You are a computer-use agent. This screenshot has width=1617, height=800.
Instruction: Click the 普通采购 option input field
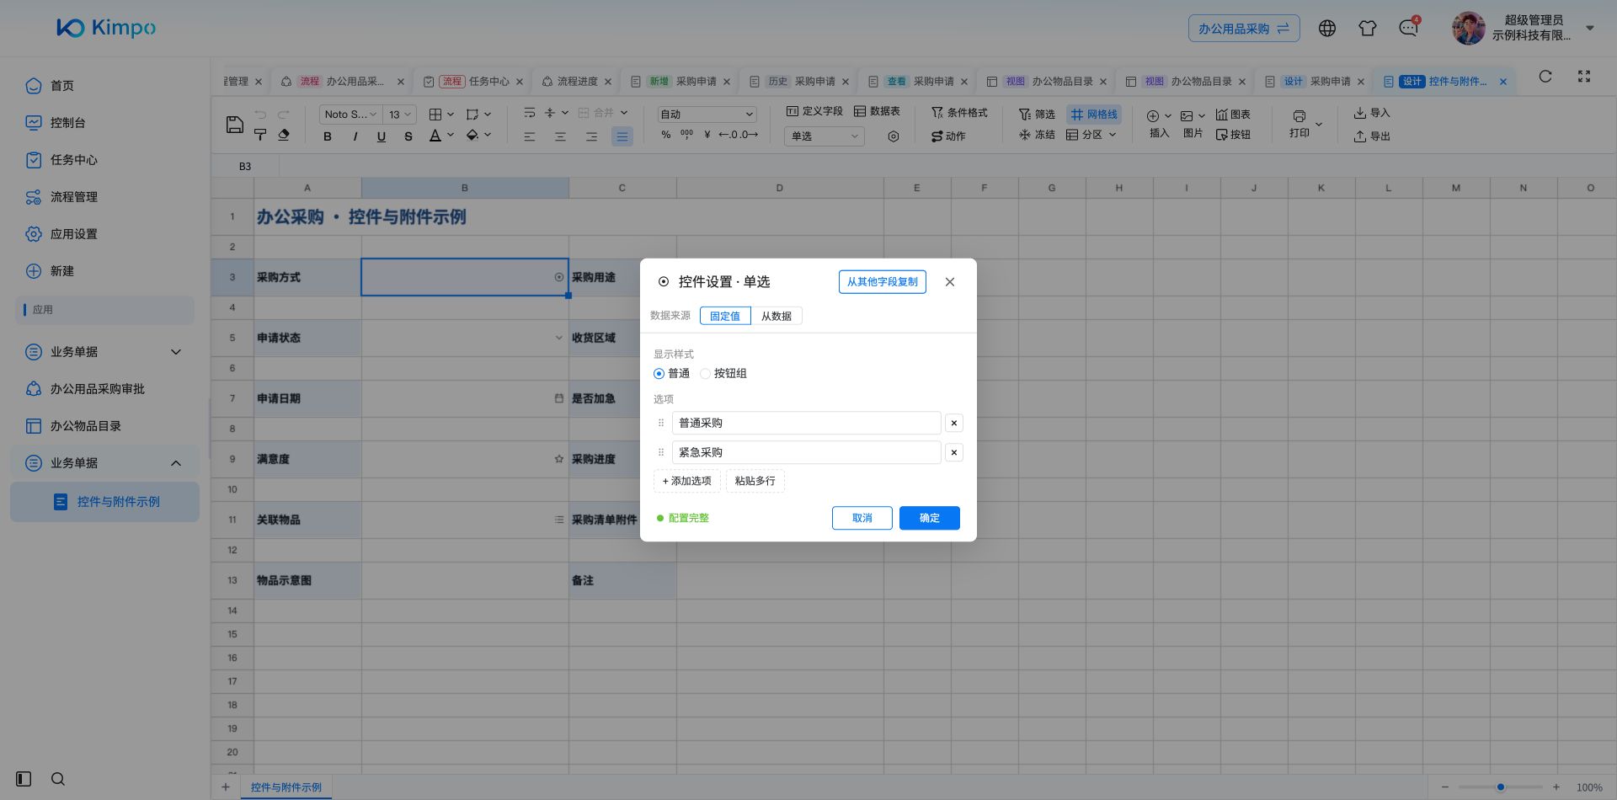(806, 423)
